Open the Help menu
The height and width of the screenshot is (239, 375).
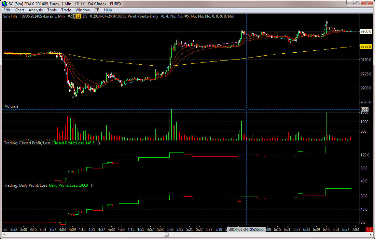(108, 10)
